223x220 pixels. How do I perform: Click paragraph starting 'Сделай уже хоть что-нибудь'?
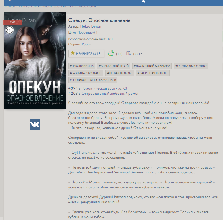click(x=139, y=214)
